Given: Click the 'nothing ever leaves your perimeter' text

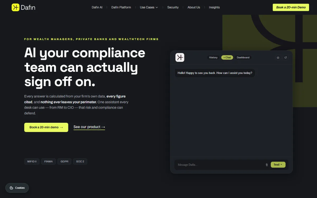Looking at the screenshot, I should [x=69, y=102].
